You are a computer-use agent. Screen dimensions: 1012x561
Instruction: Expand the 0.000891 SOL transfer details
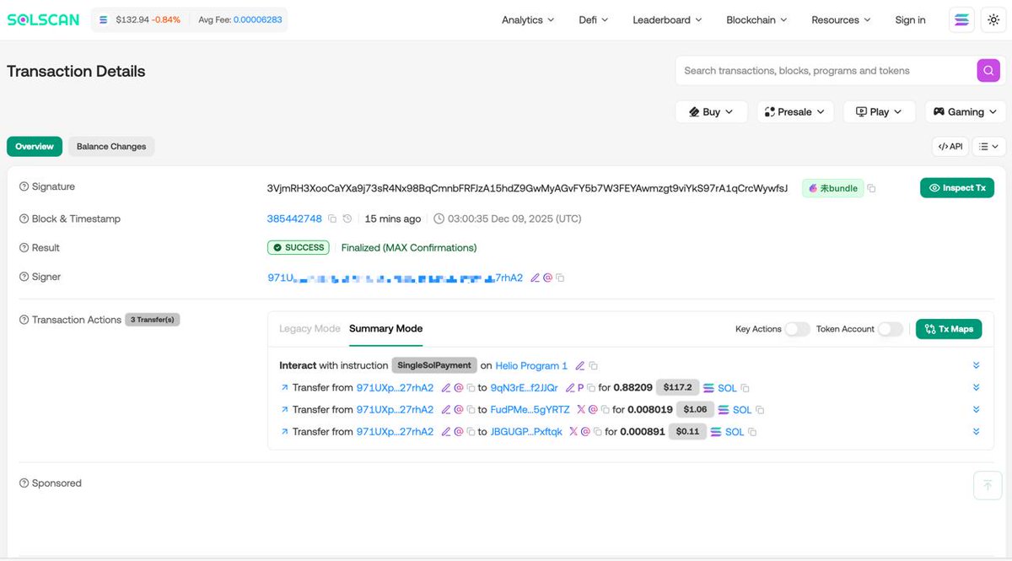pyautogui.click(x=976, y=432)
